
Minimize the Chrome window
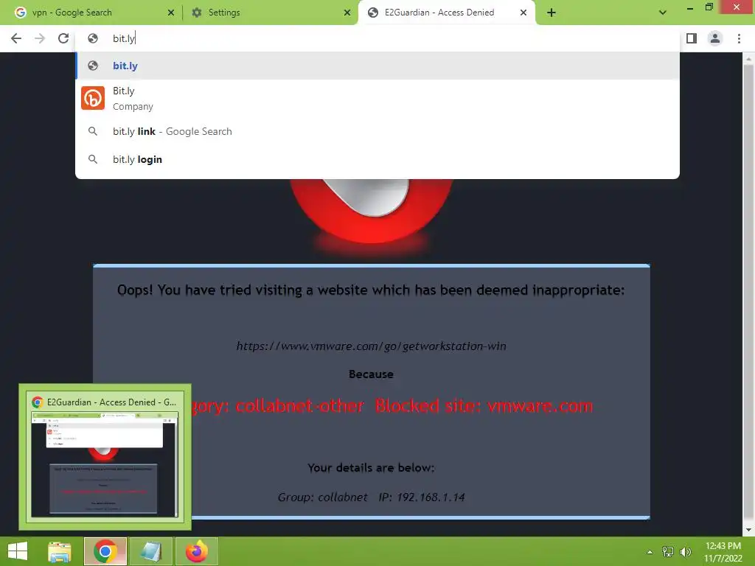pyautogui.click(x=690, y=7)
